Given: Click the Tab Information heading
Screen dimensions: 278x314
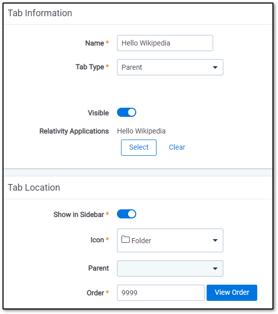Looking at the screenshot, I should click(40, 13).
